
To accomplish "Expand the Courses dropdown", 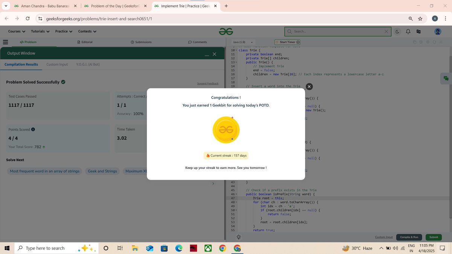I will 17,31.
